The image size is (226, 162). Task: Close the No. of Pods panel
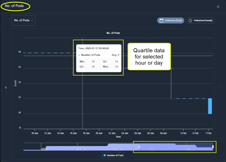218,7
